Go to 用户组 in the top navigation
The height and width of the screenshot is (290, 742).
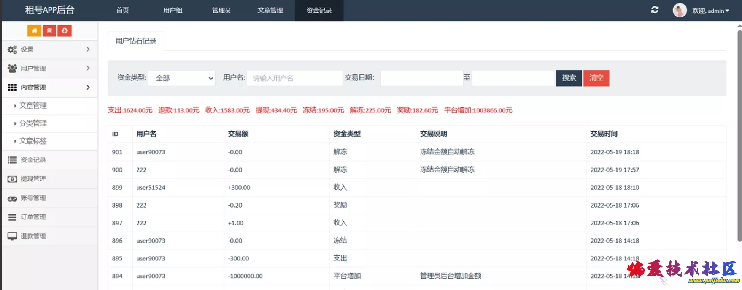click(x=173, y=10)
